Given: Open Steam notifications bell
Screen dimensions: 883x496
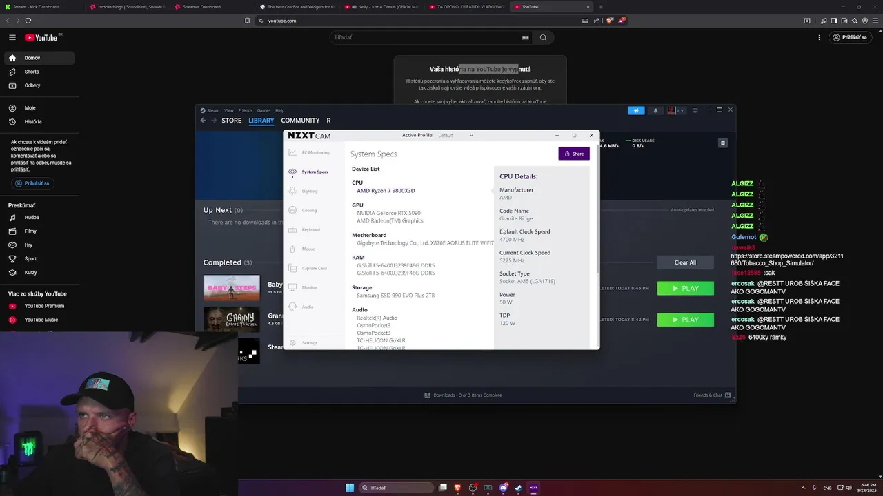Looking at the screenshot, I should (655, 110).
